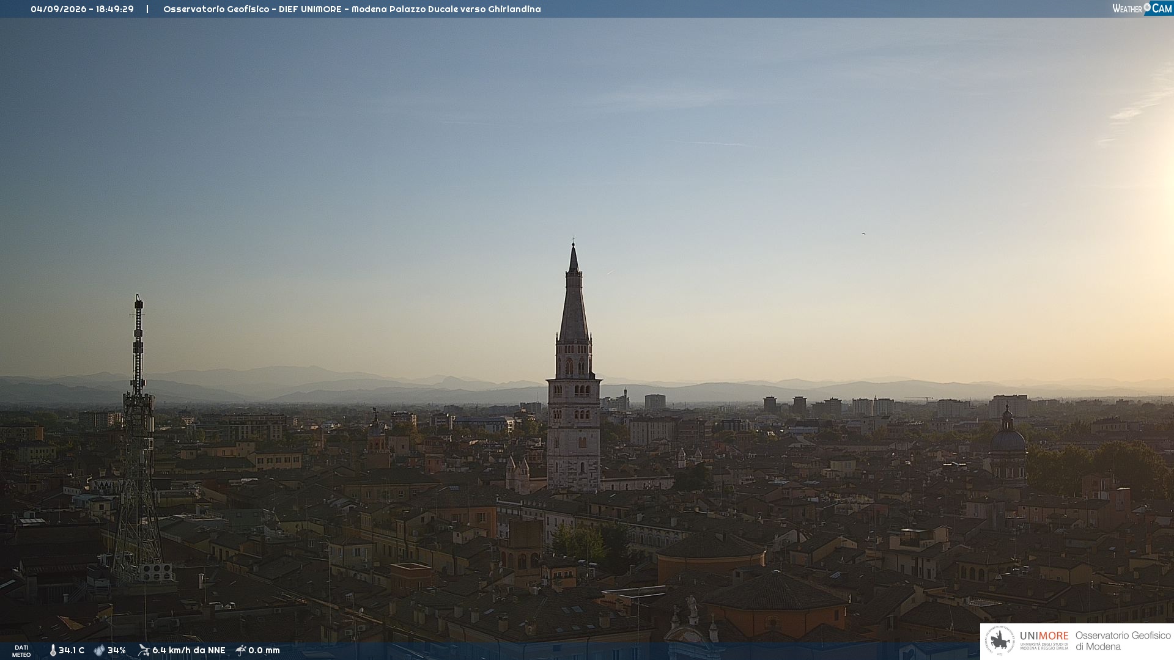Click the UNIMORE horseman seal emblem
Image resolution: width=1174 pixels, height=660 pixels.
(x=1000, y=641)
